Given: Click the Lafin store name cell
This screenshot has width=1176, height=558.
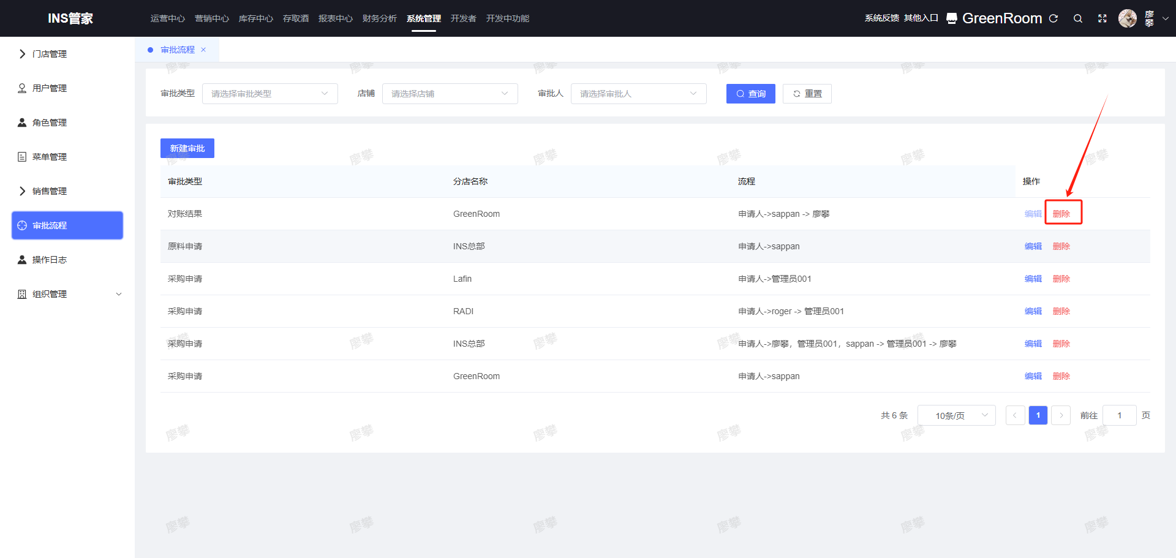Looking at the screenshot, I should pyautogui.click(x=462, y=279).
